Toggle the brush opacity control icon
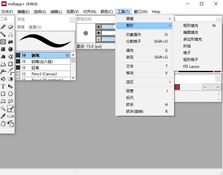The width and height of the screenshot is (223, 175). [98, 39]
